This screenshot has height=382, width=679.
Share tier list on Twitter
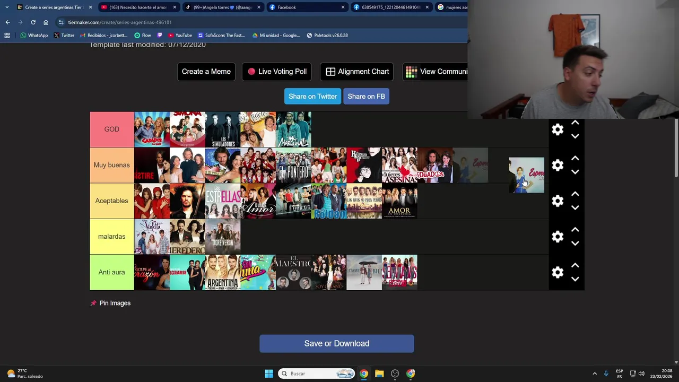[x=312, y=96]
